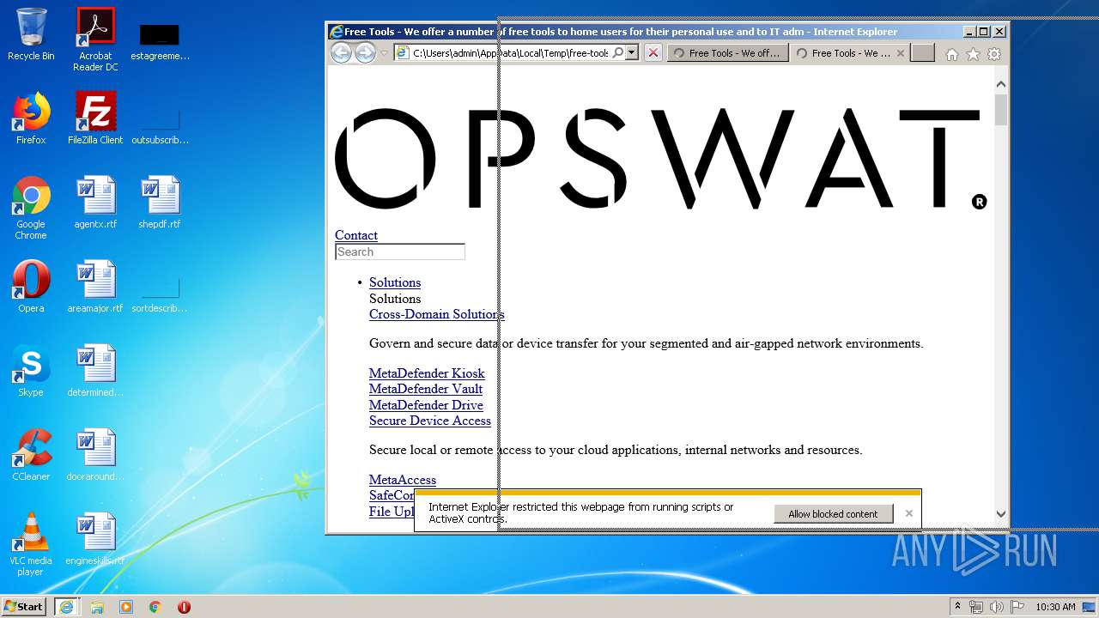Click Allow blocked content button
This screenshot has height=618, width=1099.
click(x=833, y=514)
